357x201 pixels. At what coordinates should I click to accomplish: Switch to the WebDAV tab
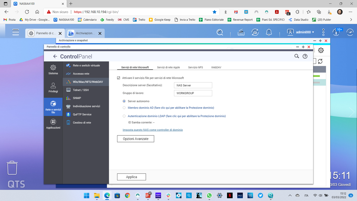pos(216,67)
